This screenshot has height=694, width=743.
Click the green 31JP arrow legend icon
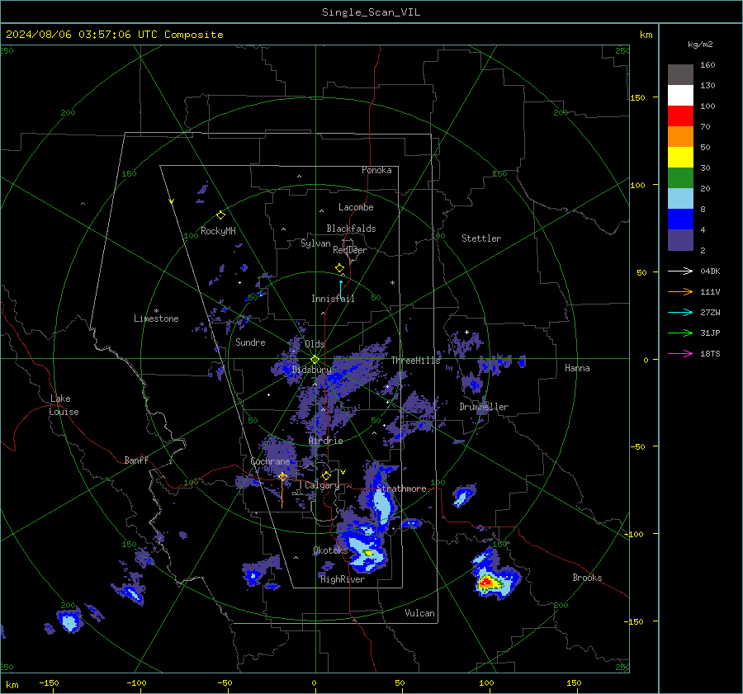[x=680, y=333]
